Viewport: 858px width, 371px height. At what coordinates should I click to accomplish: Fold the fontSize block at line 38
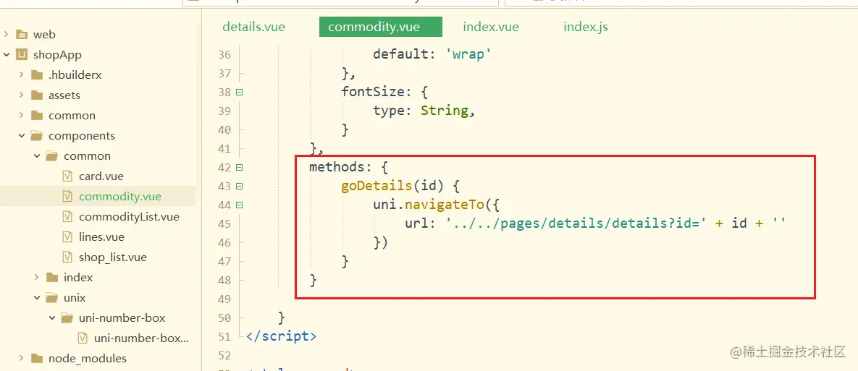(x=239, y=93)
